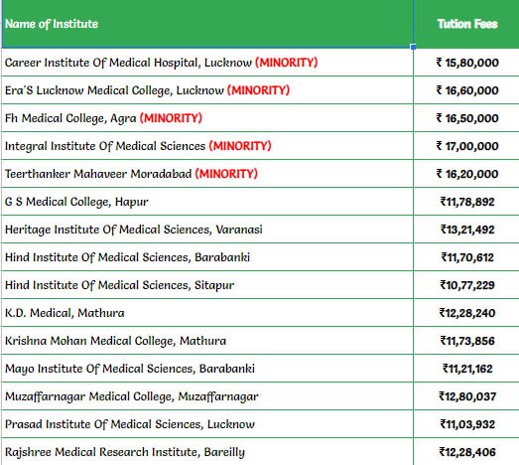Click the K.D. Medical, Mathura cell
This screenshot has height=465, width=519.
(207, 313)
